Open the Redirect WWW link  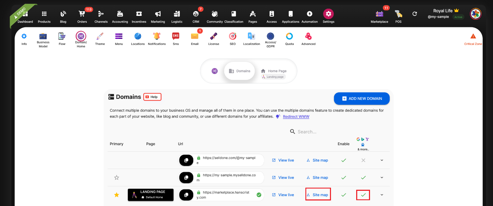[296, 116]
